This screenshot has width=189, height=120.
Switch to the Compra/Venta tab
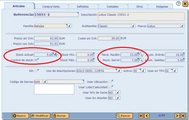51,6
